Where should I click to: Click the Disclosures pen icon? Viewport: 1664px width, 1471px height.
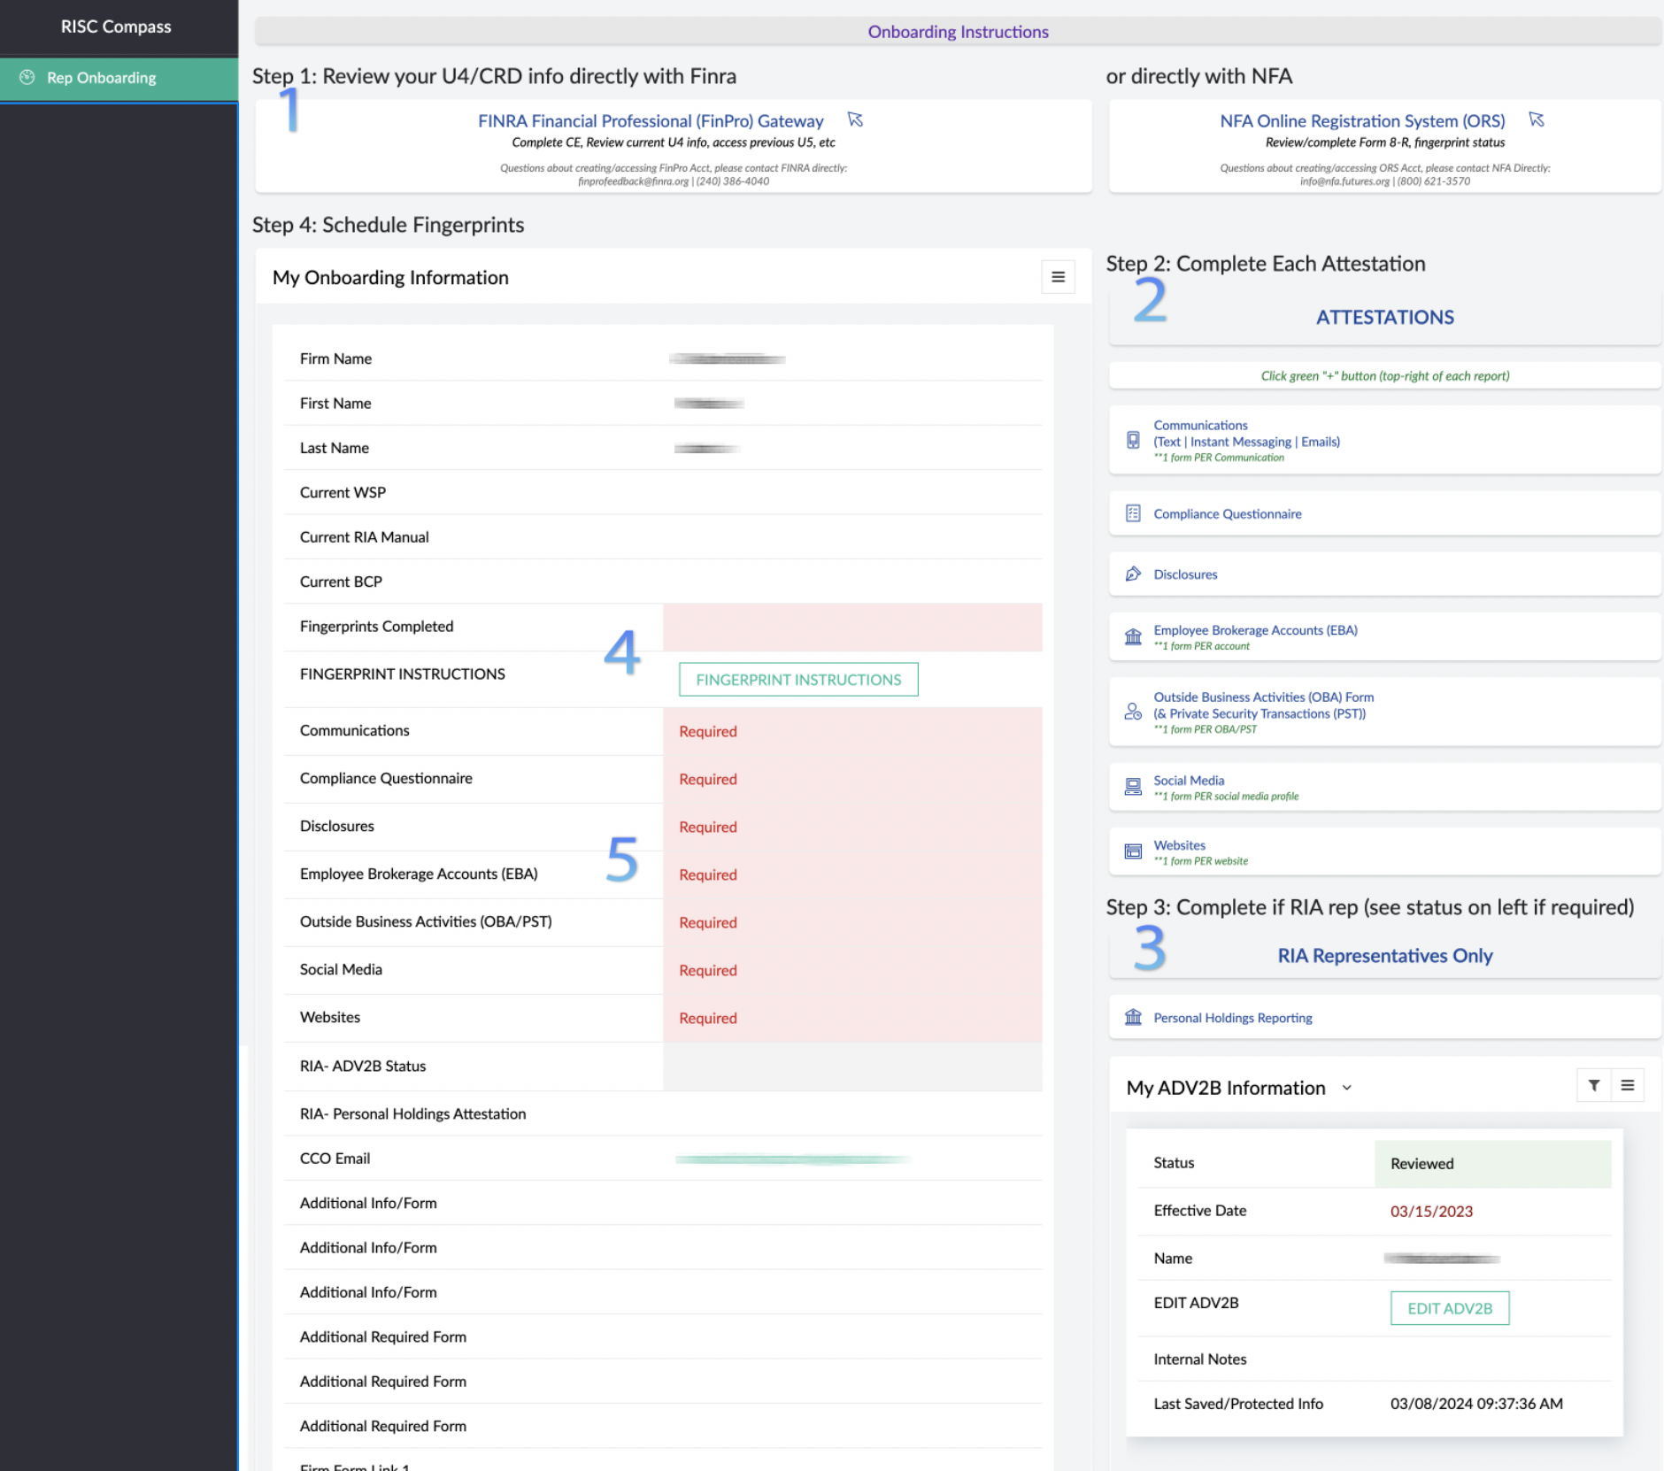pyautogui.click(x=1133, y=574)
